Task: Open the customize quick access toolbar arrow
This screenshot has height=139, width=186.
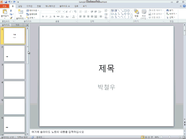Action: point(18,2)
